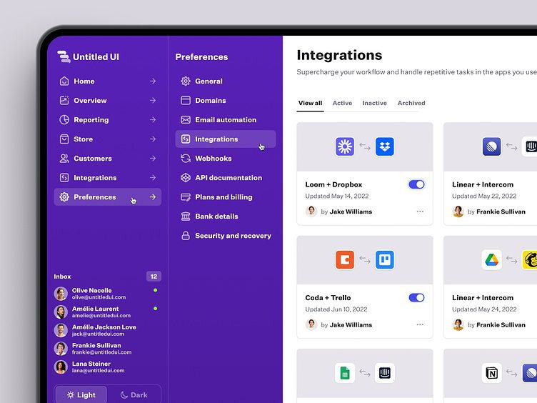Open Olive Nacelle's inbox conversation

click(100, 294)
